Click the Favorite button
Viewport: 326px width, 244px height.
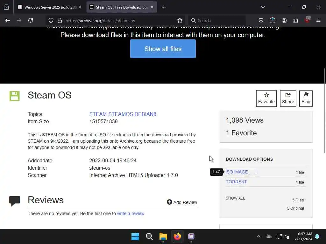pos(266,98)
